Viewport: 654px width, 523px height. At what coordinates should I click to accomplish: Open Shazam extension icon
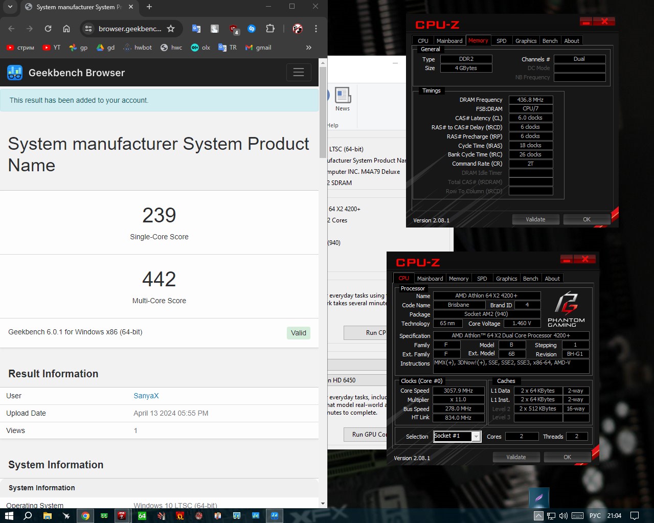point(252,29)
